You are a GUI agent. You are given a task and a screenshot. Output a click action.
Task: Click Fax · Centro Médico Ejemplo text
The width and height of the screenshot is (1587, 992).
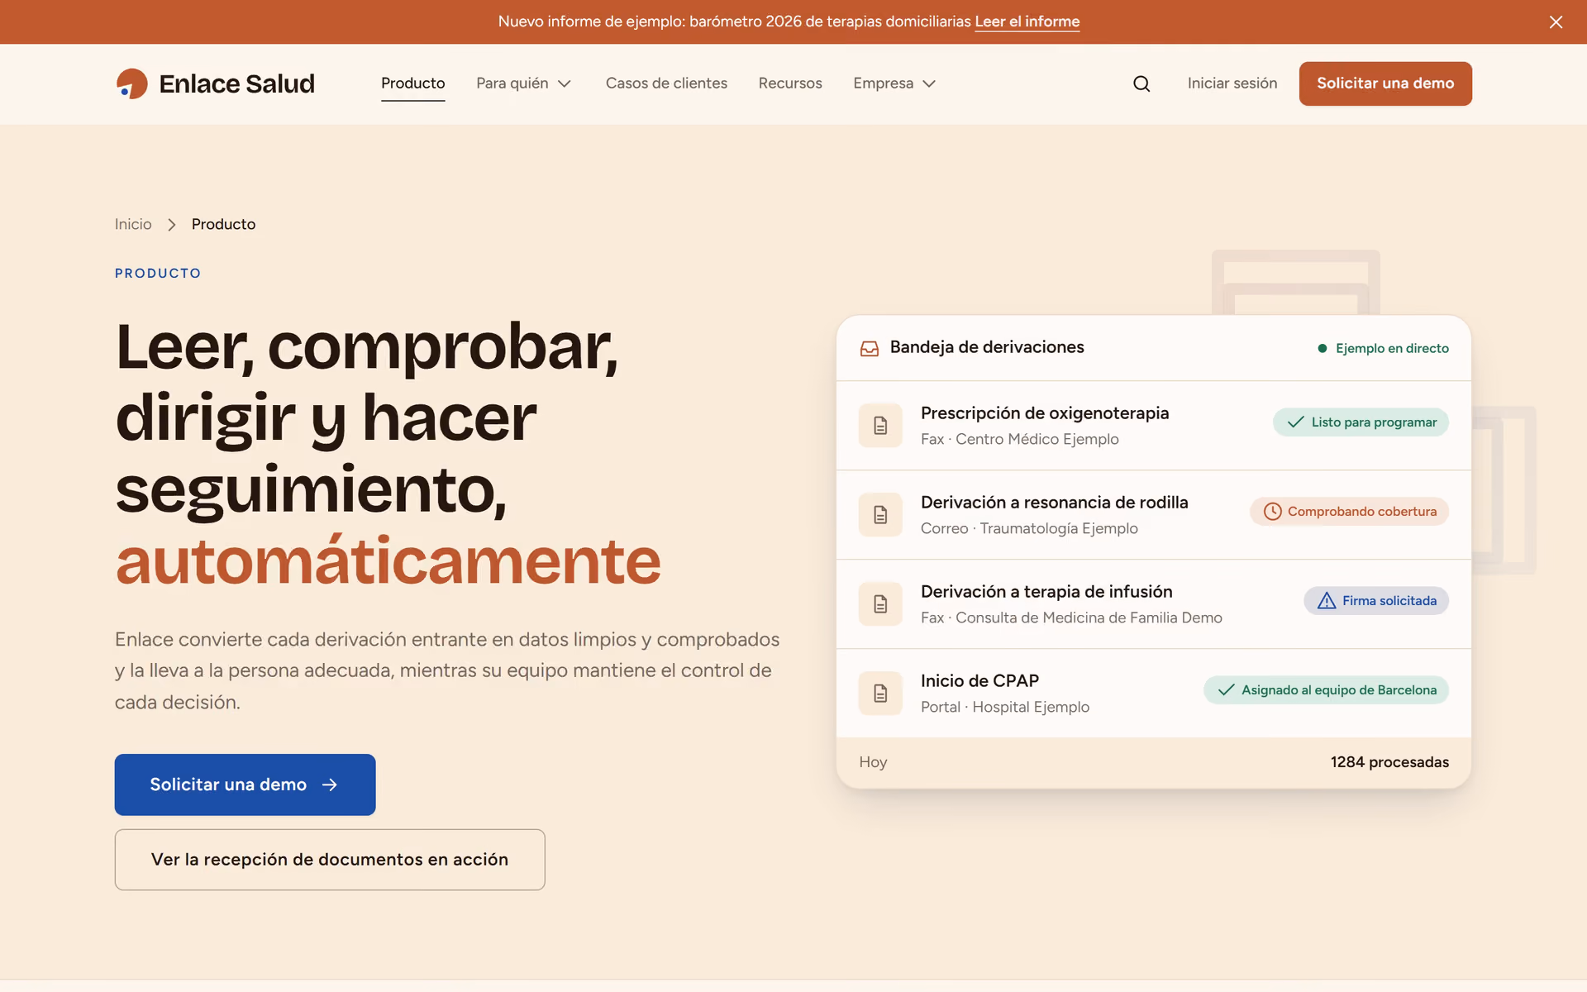coord(1020,440)
